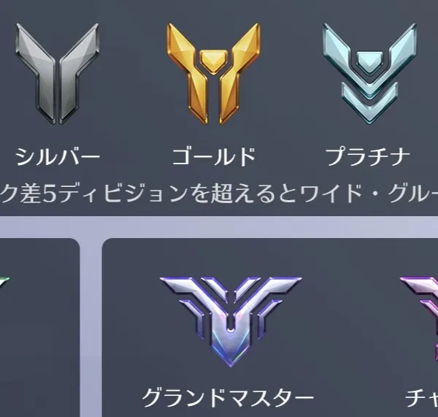The height and width of the screenshot is (417, 438).
Task: Click the Grandmaster rank emblem
Action: (231, 321)
